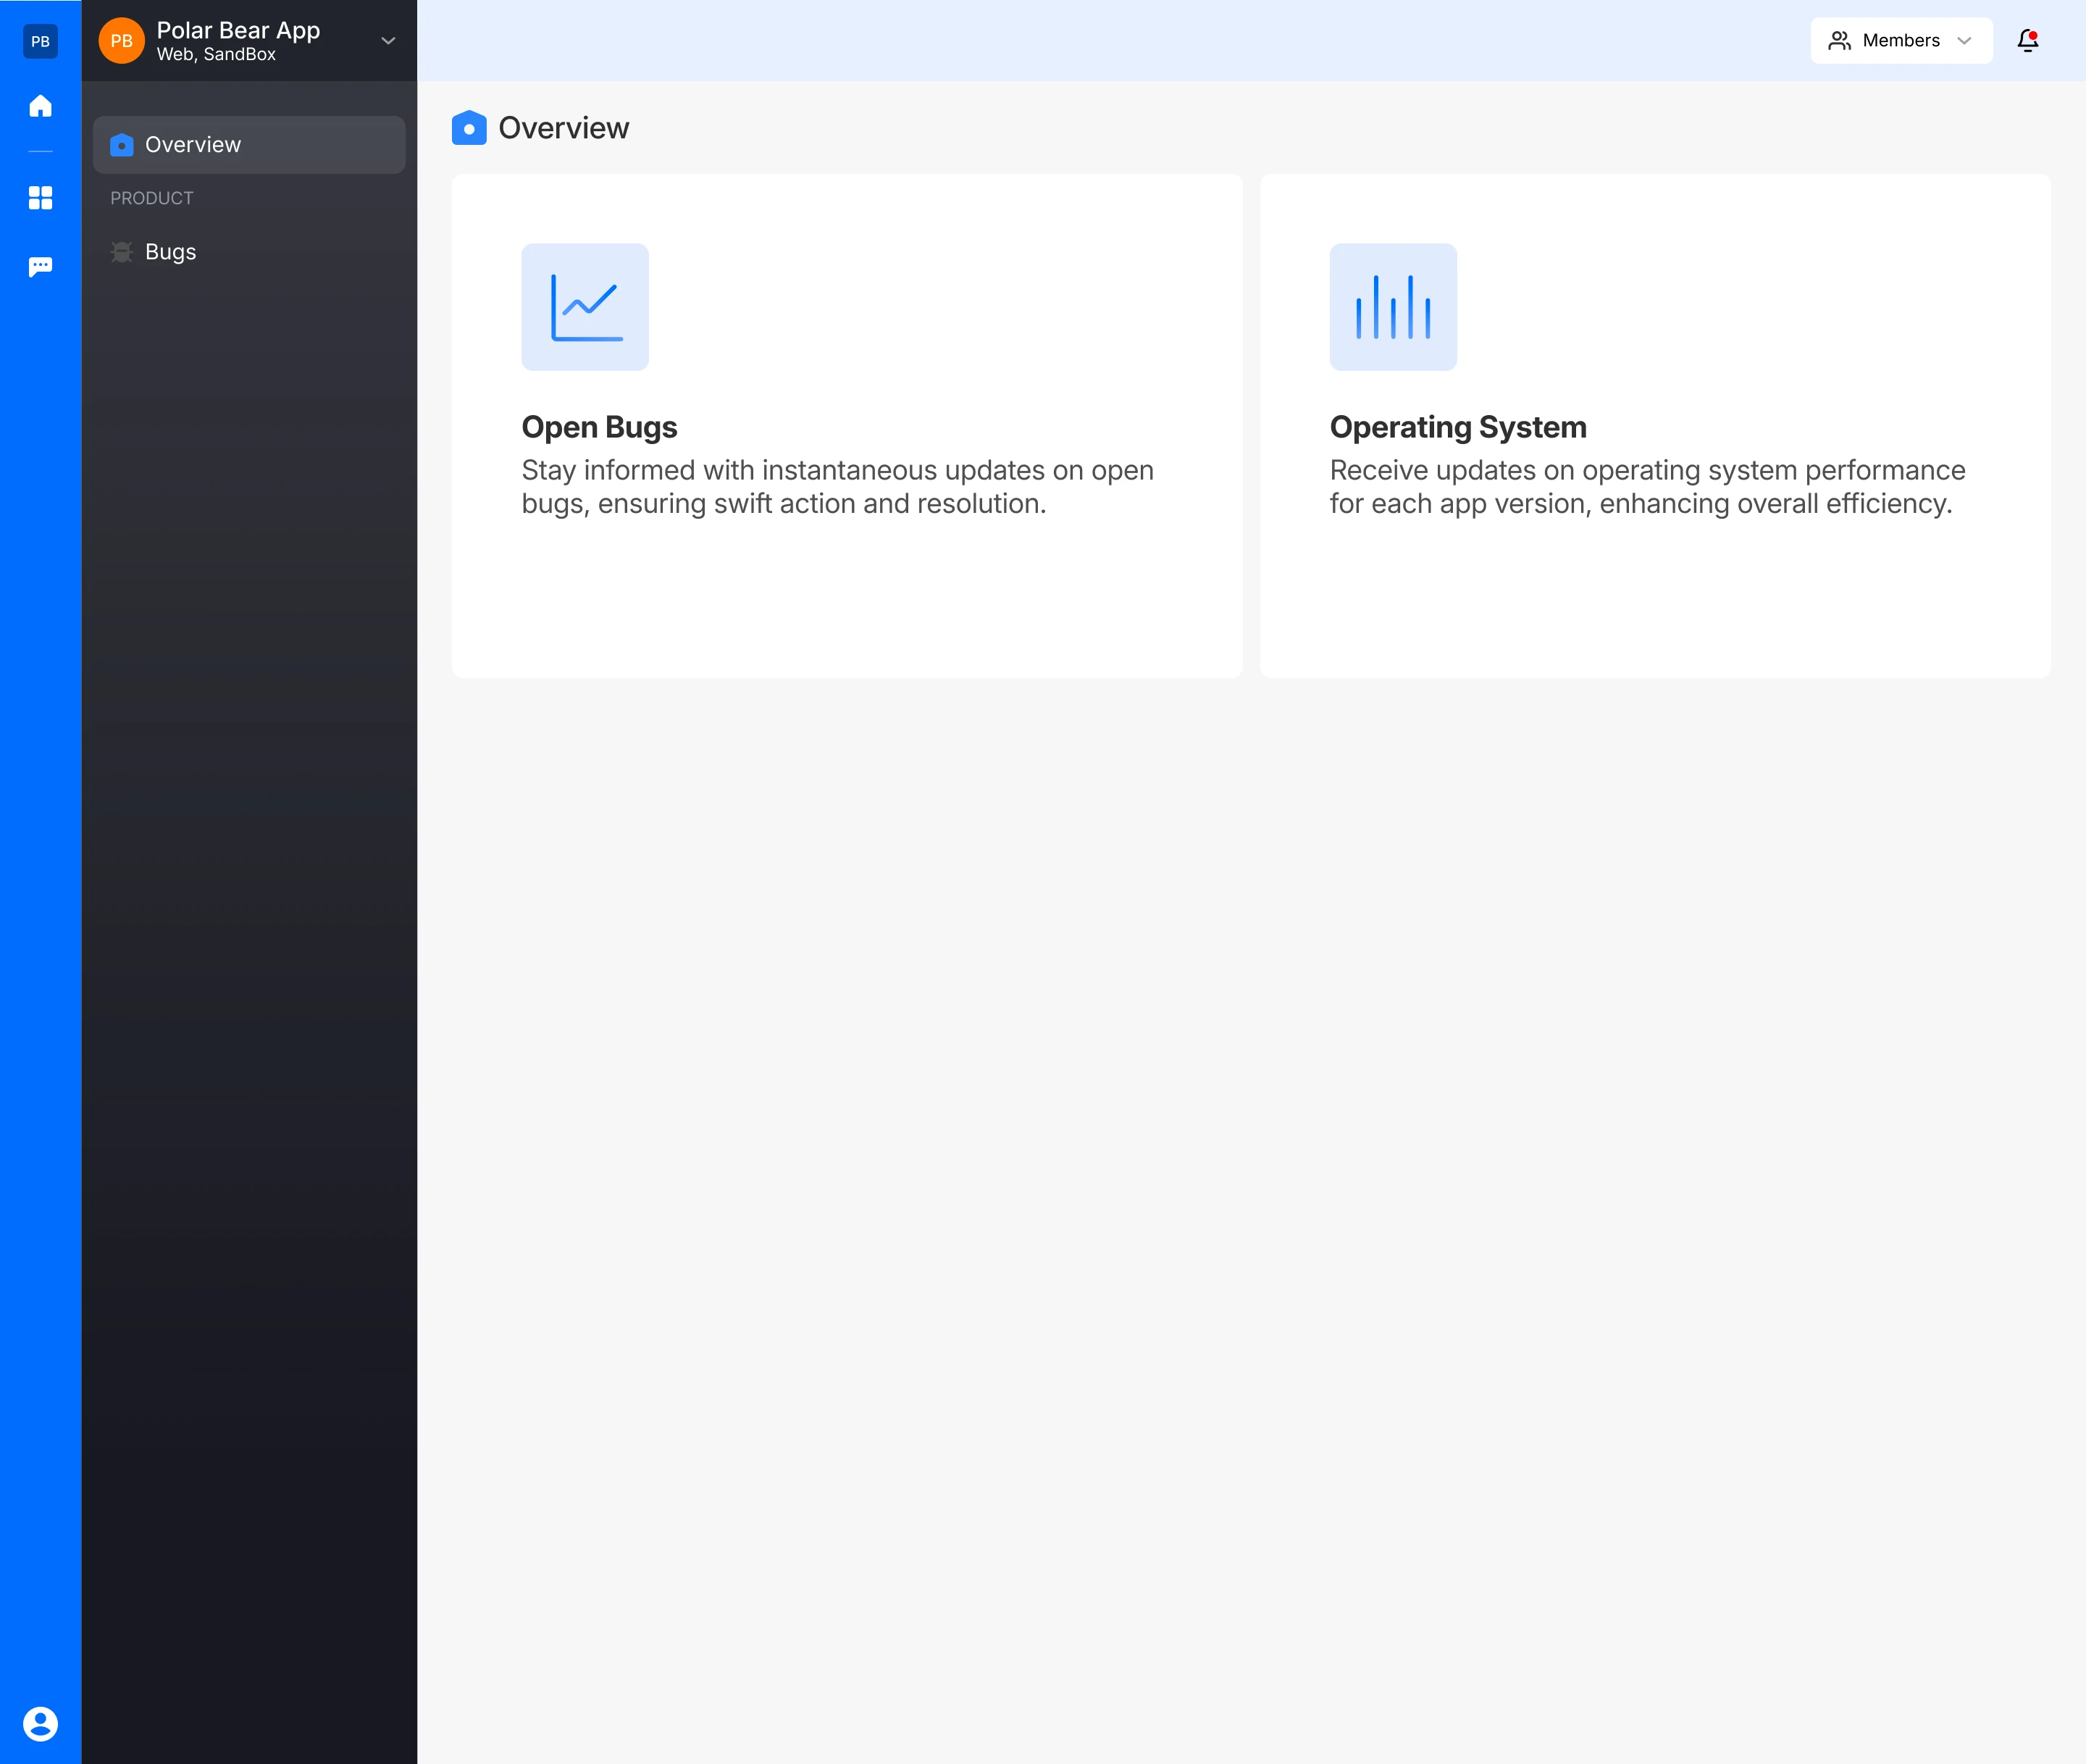Click the PB workspace logo icon
The image size is (2086, 1764).
coord(40,41)
